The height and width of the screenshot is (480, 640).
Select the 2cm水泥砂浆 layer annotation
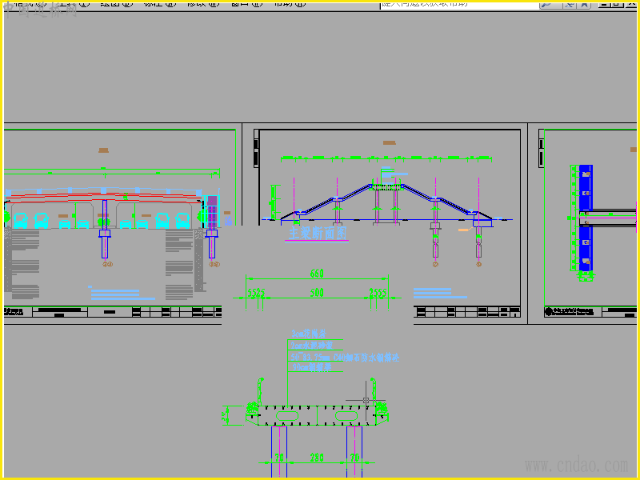tap(311, 346)
